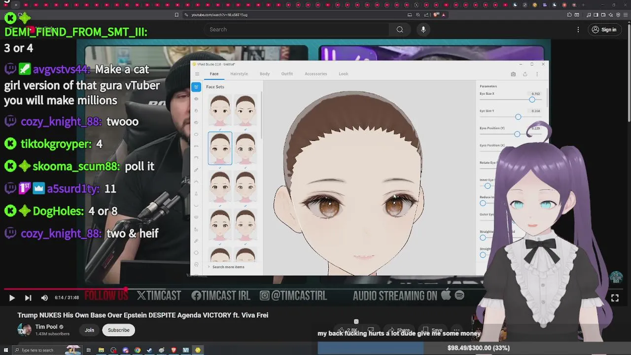The height and width of the screenshot is (355, 631).
Task: Skip to the next video
Action: point(28,298)
